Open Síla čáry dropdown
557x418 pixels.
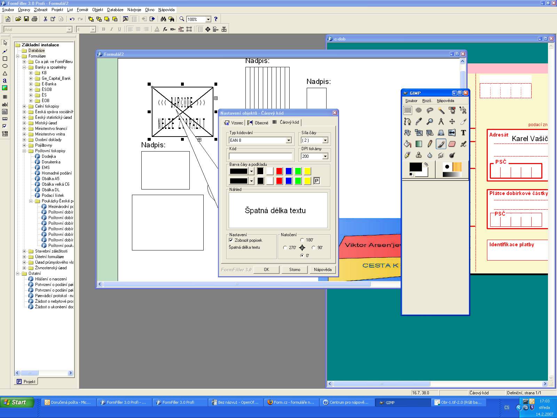[x=325, y=140]
